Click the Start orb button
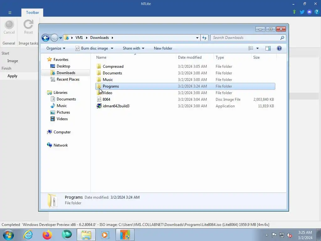Screen dimensions: 321x241 [x=8, y=235]
